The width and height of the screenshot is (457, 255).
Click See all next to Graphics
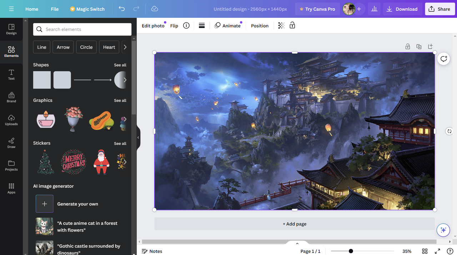tap(120, 101)
